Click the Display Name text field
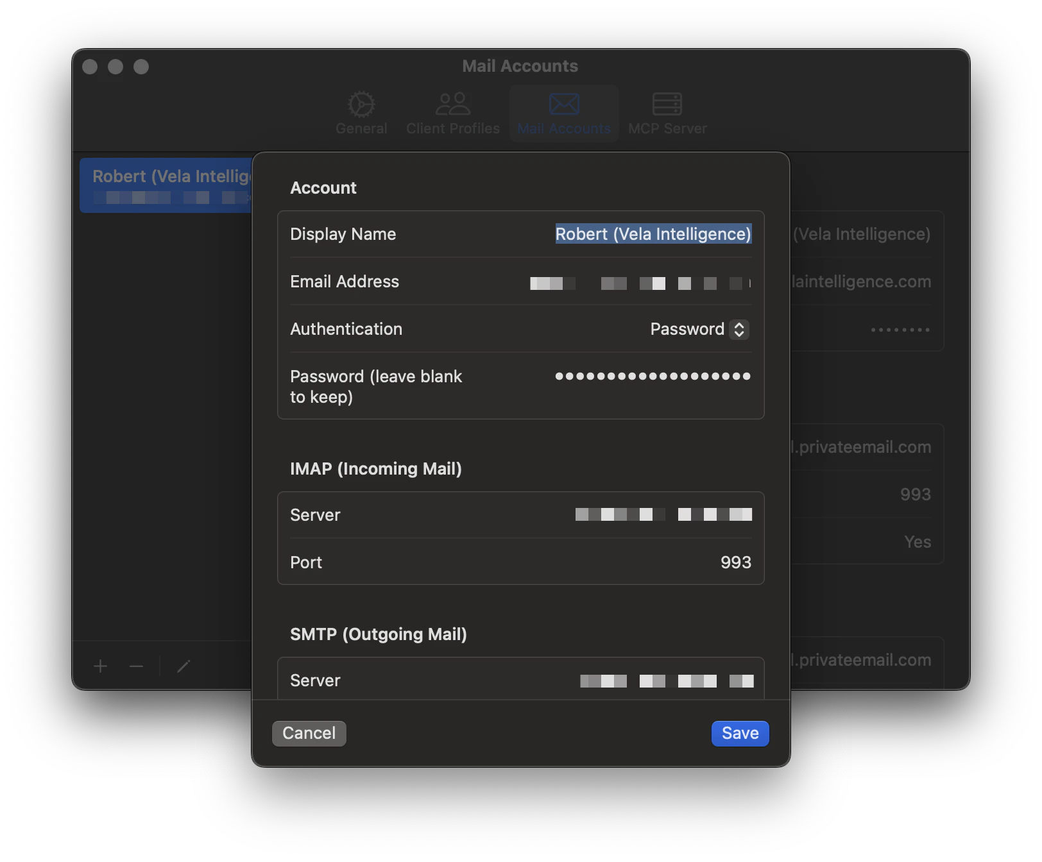Screen dimensions: 1042x862 tap(653, 234)
